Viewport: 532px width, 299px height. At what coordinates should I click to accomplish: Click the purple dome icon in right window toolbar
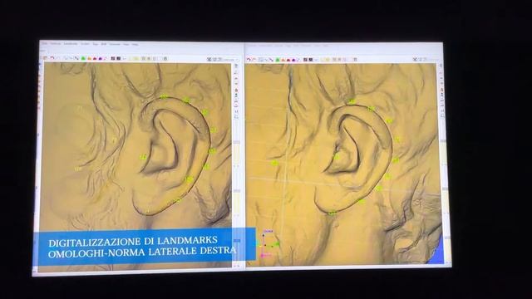293,59
